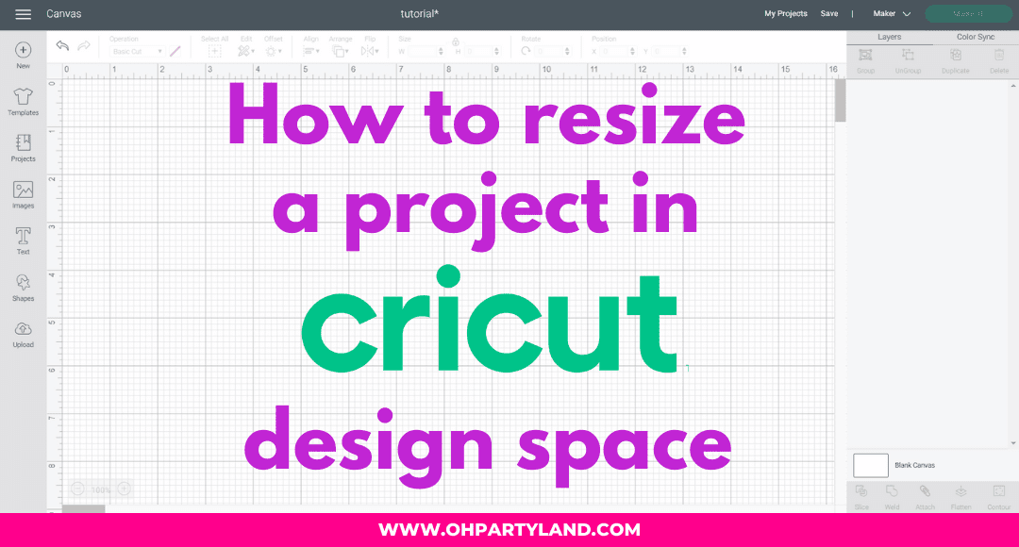This screenshot has width=1019, height=547.
Task: Click the Duplicate icon
Action: tap(955, 56)
